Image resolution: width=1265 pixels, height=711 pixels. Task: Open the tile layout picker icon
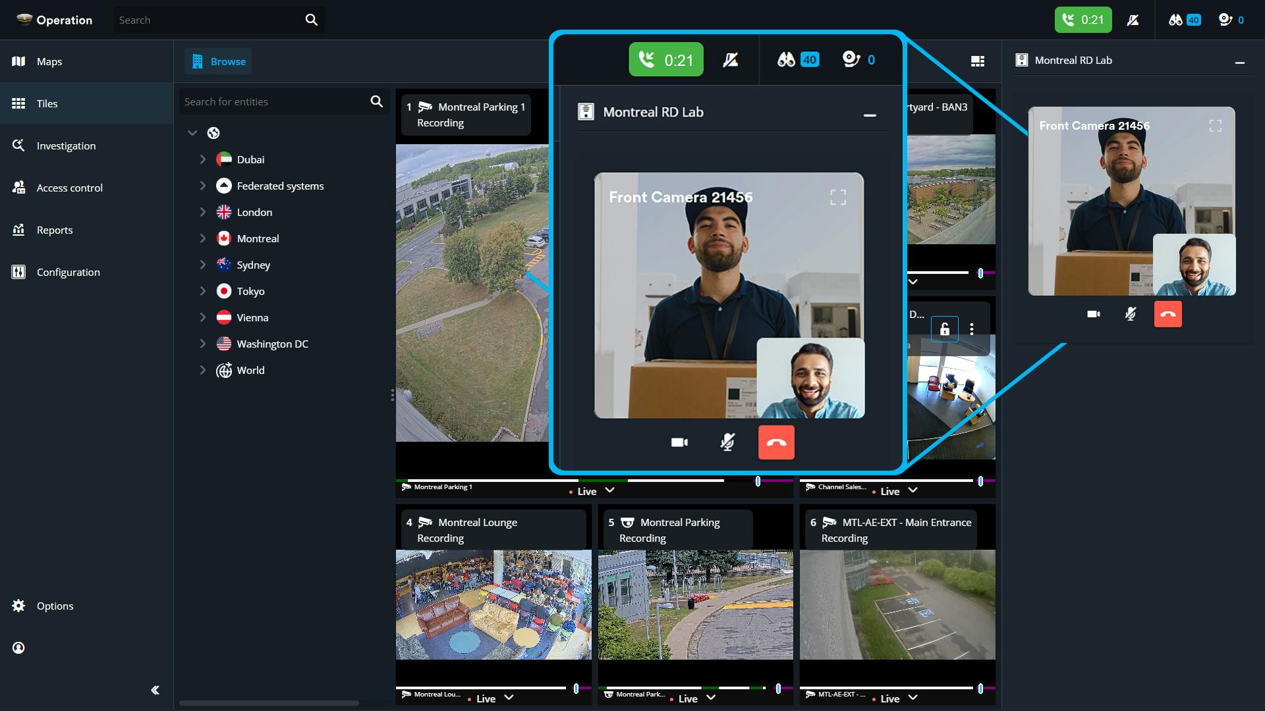pos(978,61)
